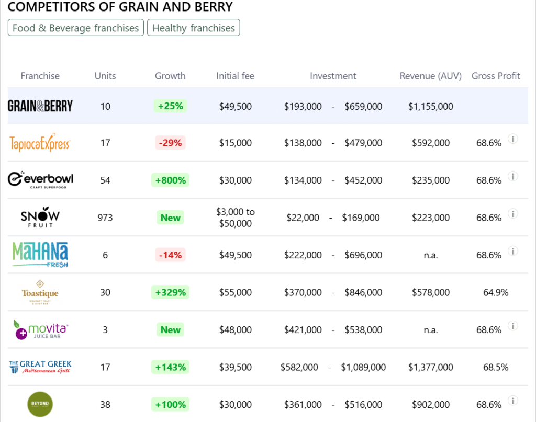Open the Toastique franchise logo
Image resolution: width=536 pixels, height=422 pixels.
(x=40, y=292)
